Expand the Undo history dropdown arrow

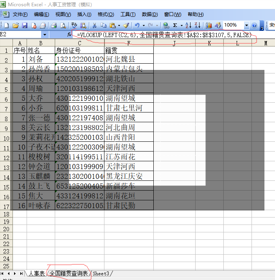[x=144, y=25]
